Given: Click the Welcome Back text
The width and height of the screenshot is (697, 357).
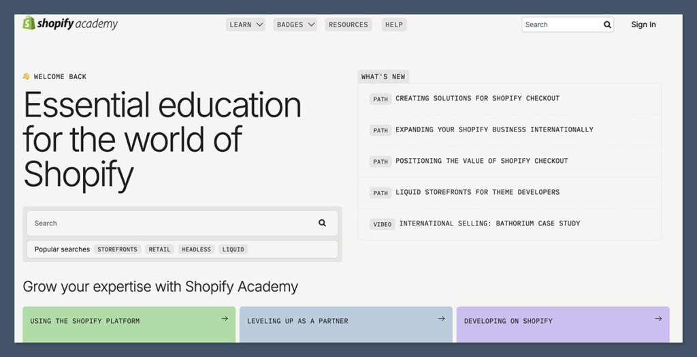Looking at the screenshot, I should click(x=60, y=76).
